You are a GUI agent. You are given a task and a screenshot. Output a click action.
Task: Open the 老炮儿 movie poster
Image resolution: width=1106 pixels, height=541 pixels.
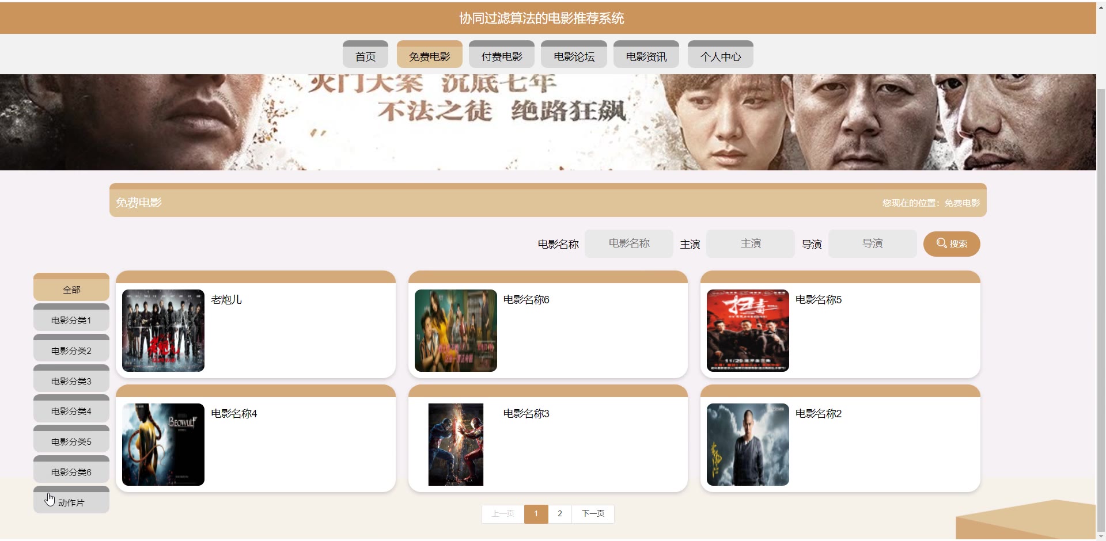(163, 330)
